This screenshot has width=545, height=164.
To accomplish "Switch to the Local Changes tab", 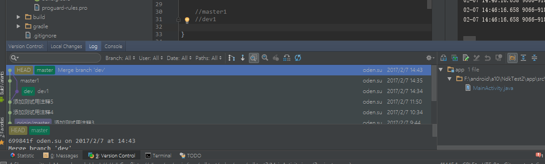I will 66,46.
